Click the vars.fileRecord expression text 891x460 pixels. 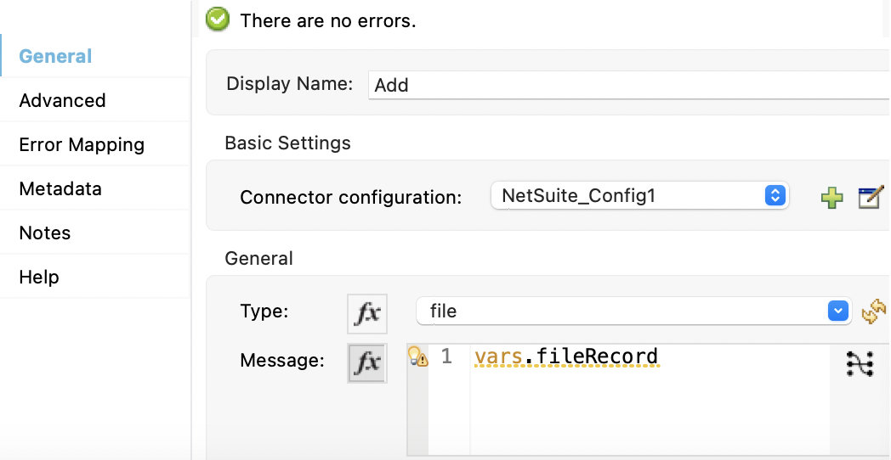coord(566,356)
